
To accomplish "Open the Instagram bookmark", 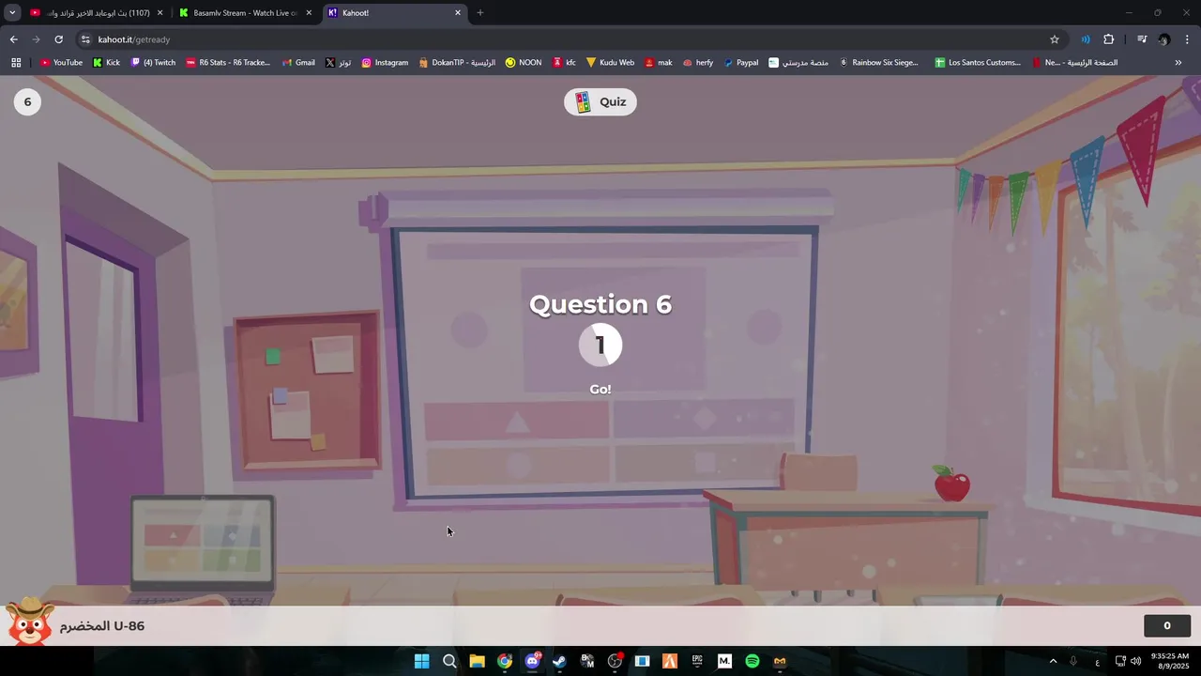I will (385, 63).
